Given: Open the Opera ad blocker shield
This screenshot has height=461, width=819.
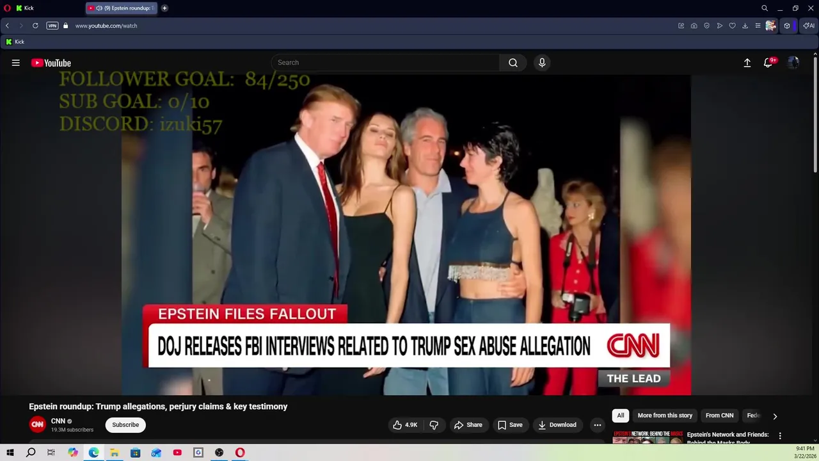Looking at the screenshot, I should point(707,26).
